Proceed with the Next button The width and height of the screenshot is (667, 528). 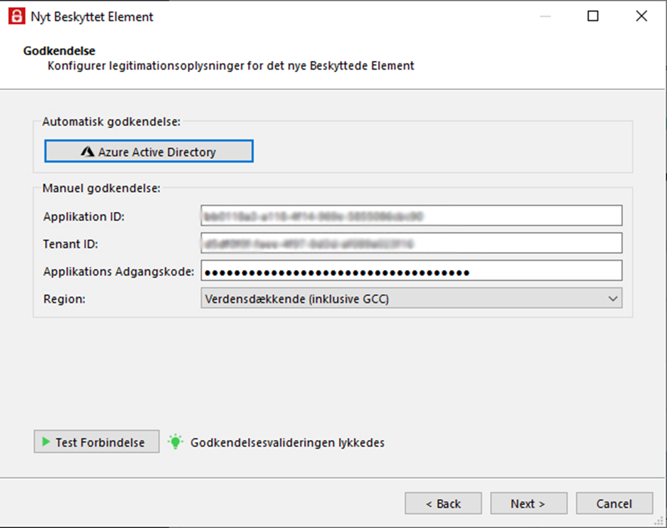click(x=529, y=503)
